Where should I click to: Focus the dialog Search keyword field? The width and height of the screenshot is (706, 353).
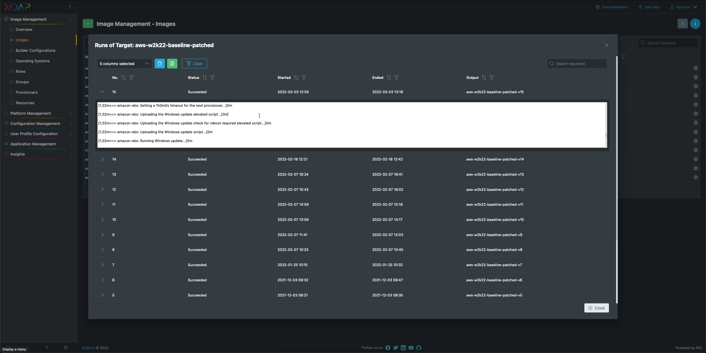(x=577, y=64)
